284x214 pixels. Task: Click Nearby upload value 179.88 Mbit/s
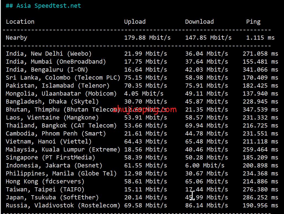(x=147, y=37)
